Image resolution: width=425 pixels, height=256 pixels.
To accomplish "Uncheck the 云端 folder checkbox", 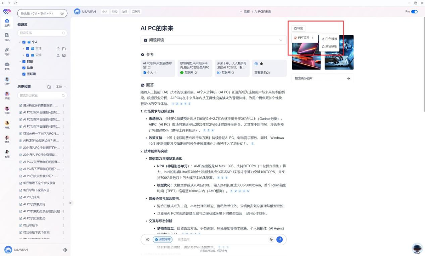I will click(28, 55).
